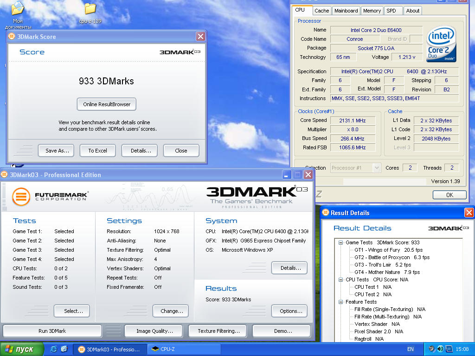This screenshot has width=475, height=356.
Task: Click OK in CPU-Z window
Action: pyautogui.click(x=449, y=195)
